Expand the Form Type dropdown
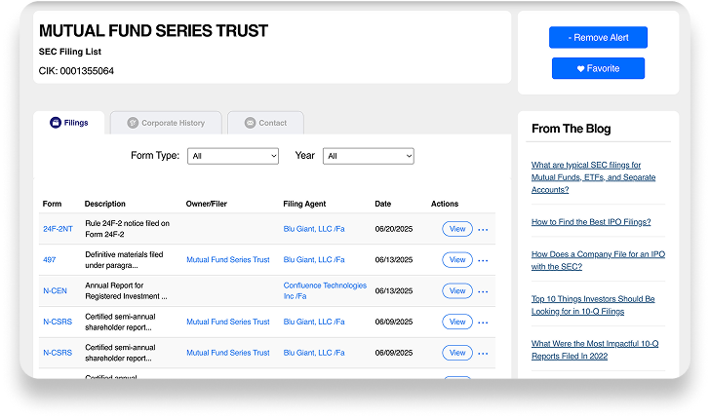Image resolution: width=710 pixels, height=418 pixels. tap(233, 156)
